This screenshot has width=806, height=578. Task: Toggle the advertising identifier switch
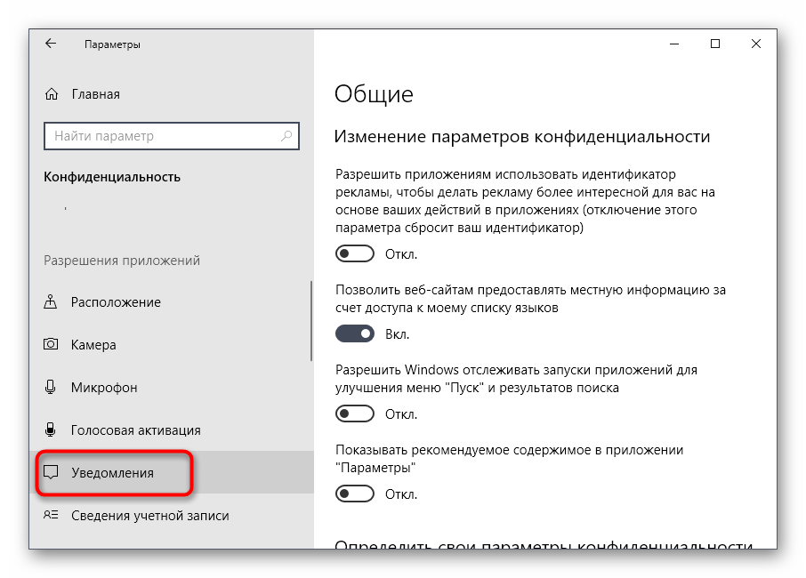pyautogui.click(x=355, y=253)
